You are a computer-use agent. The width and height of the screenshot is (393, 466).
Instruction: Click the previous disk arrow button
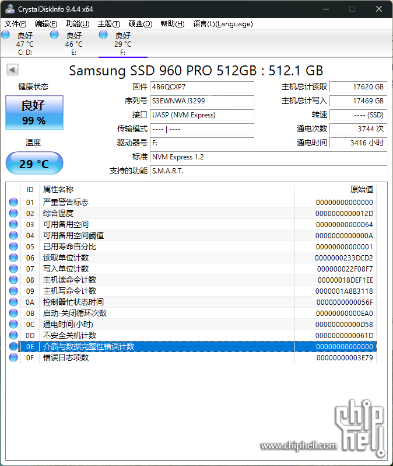pos(12,70)
